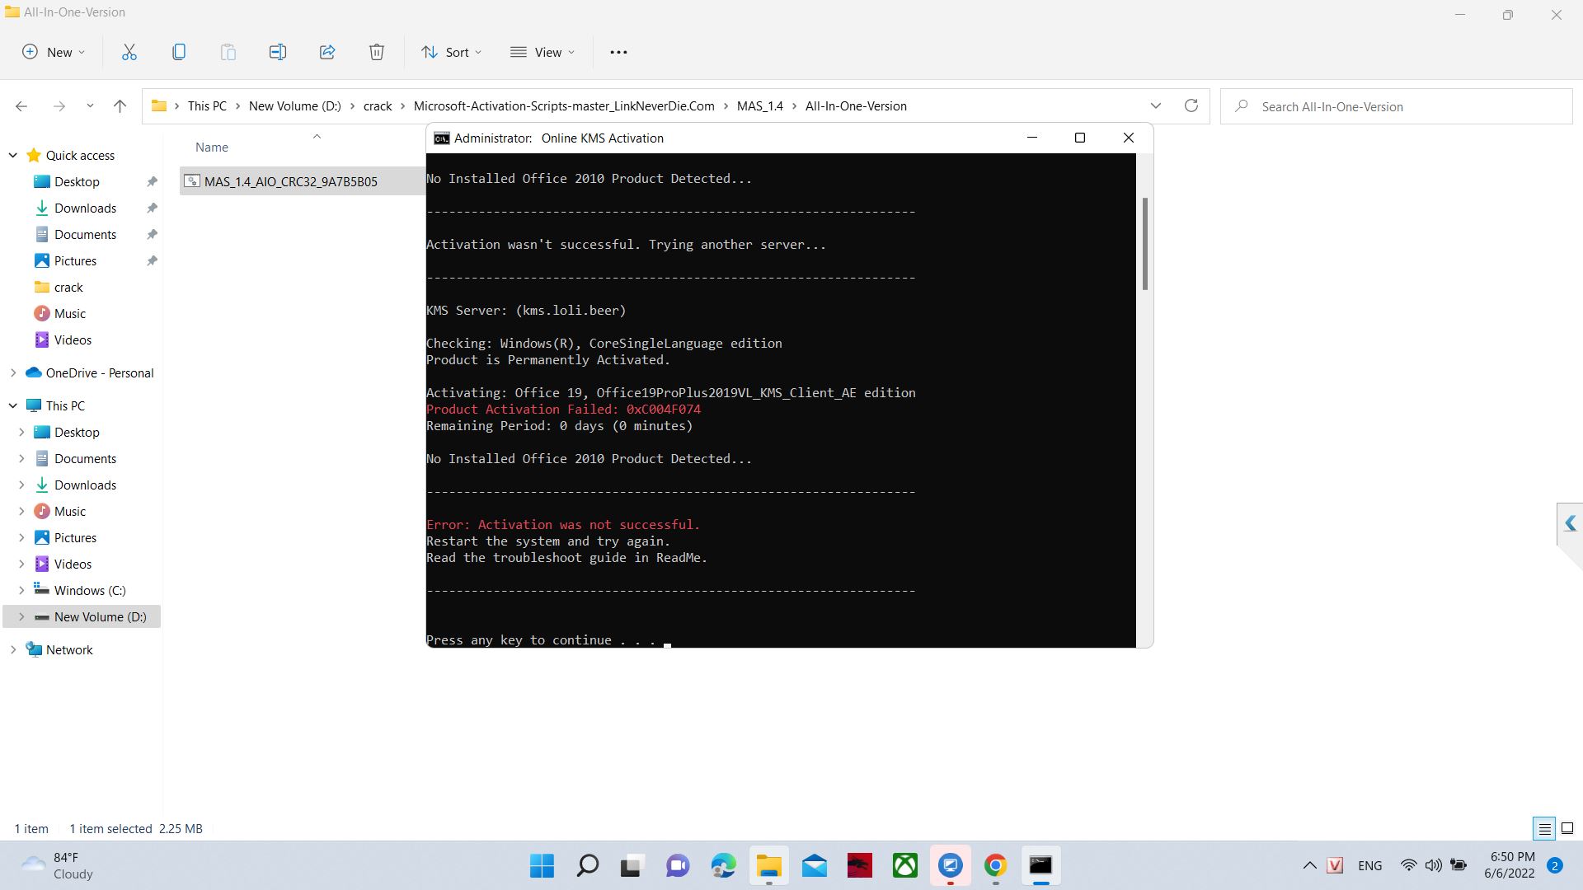Open the View dropdown menu
The image size is (1583, 890).
click(x=543, y=52)
